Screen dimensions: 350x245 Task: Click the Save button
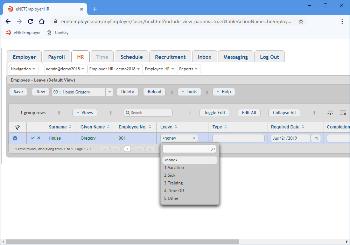tap(18, 92)
